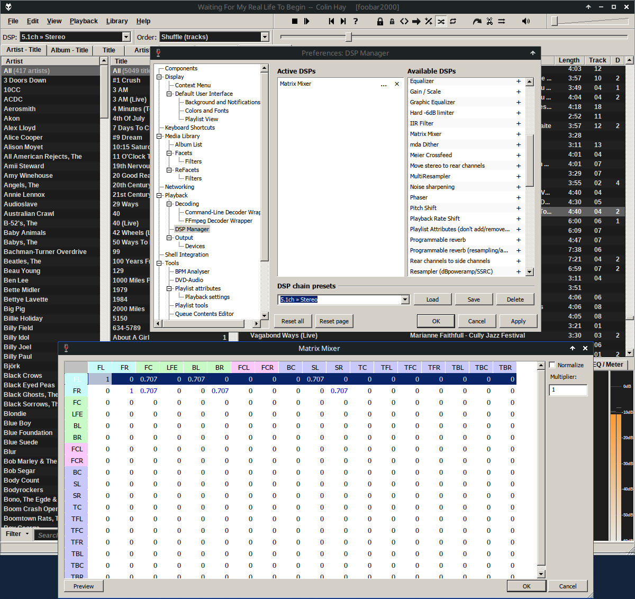Viewport: 635px width, 599px height.
Task: Open the Playback menu
Action: [84, 21]
